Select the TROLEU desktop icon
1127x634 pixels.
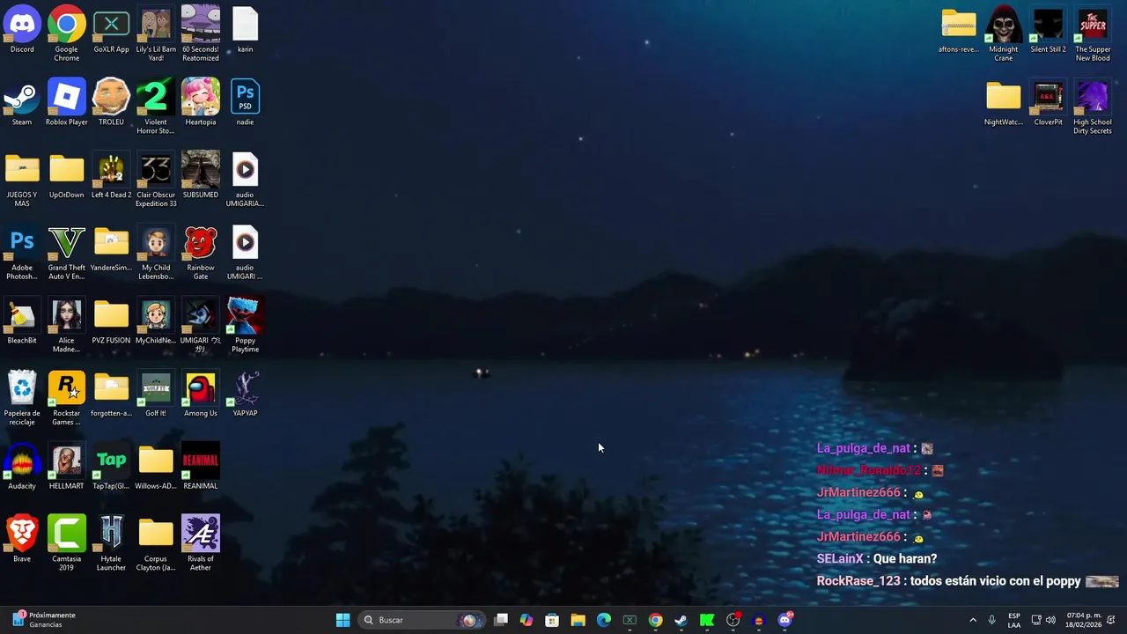click(x=111, y=102)
